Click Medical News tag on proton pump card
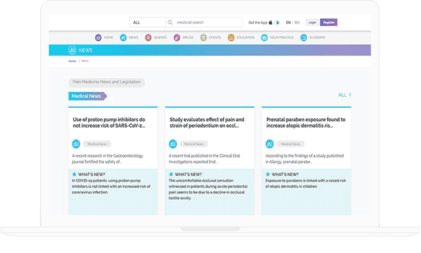Screen dimensions: 421x253 point(97,144)
